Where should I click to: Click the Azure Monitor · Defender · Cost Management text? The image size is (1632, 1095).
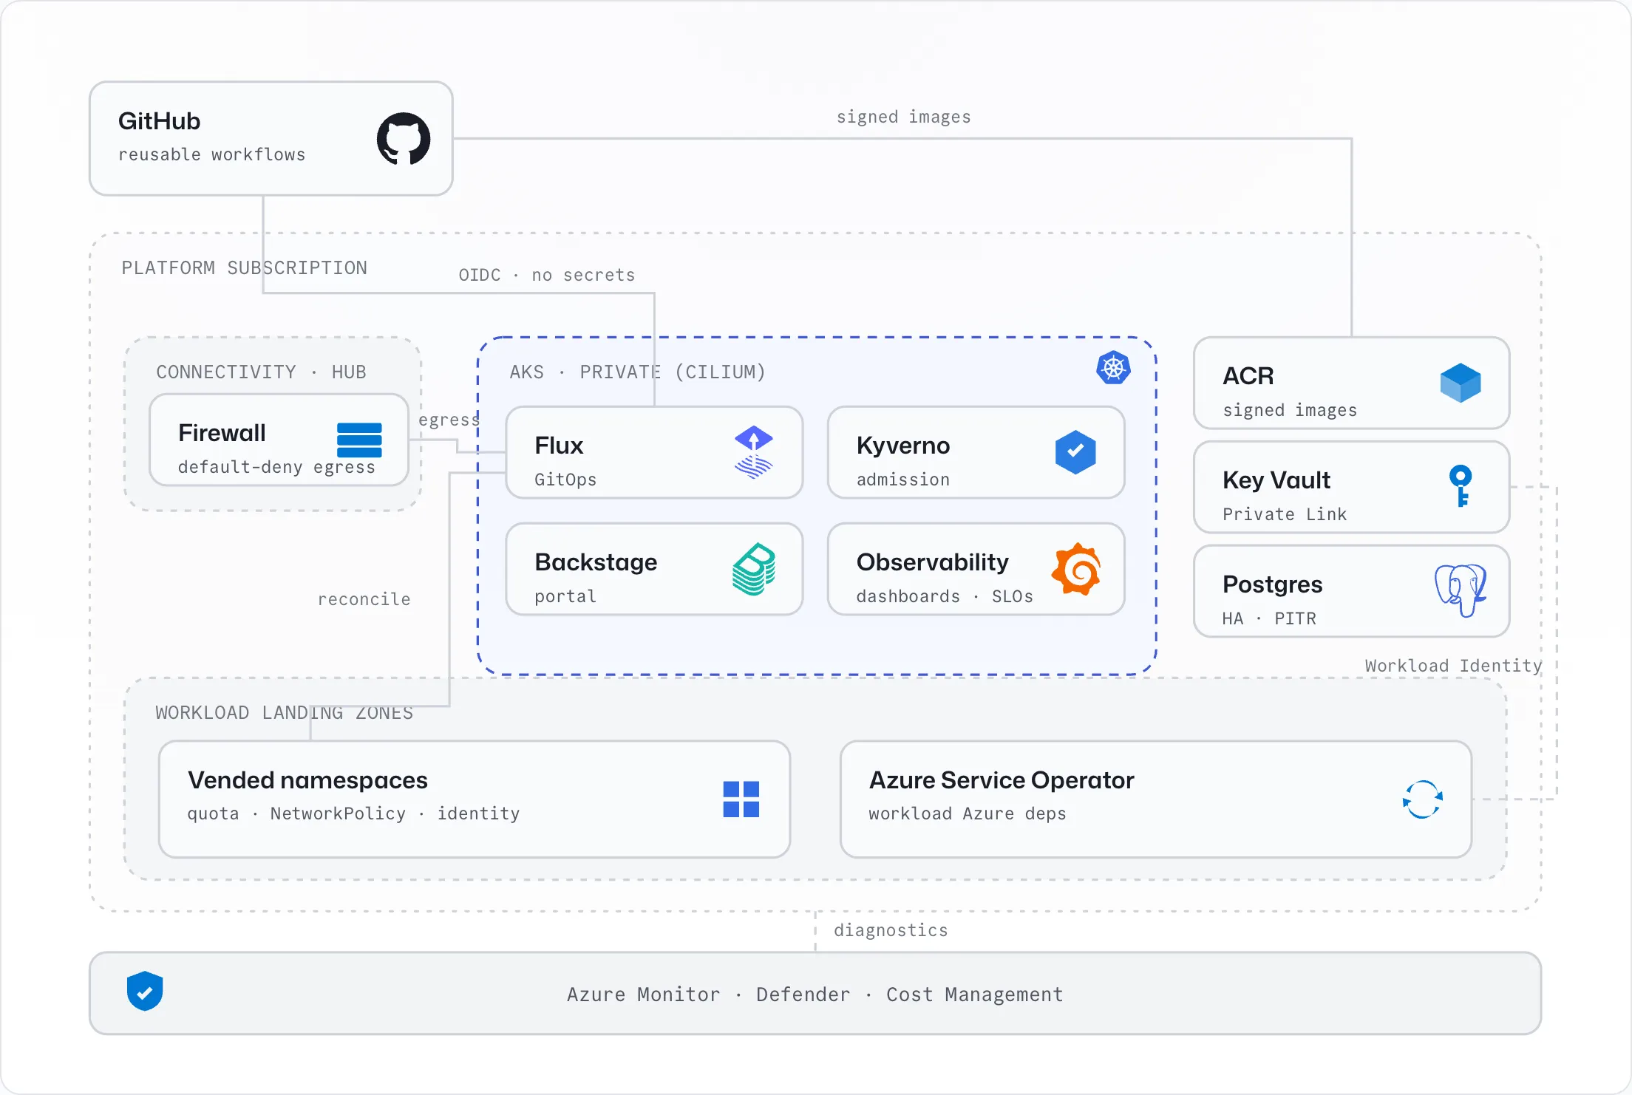[x=815, y=995]
